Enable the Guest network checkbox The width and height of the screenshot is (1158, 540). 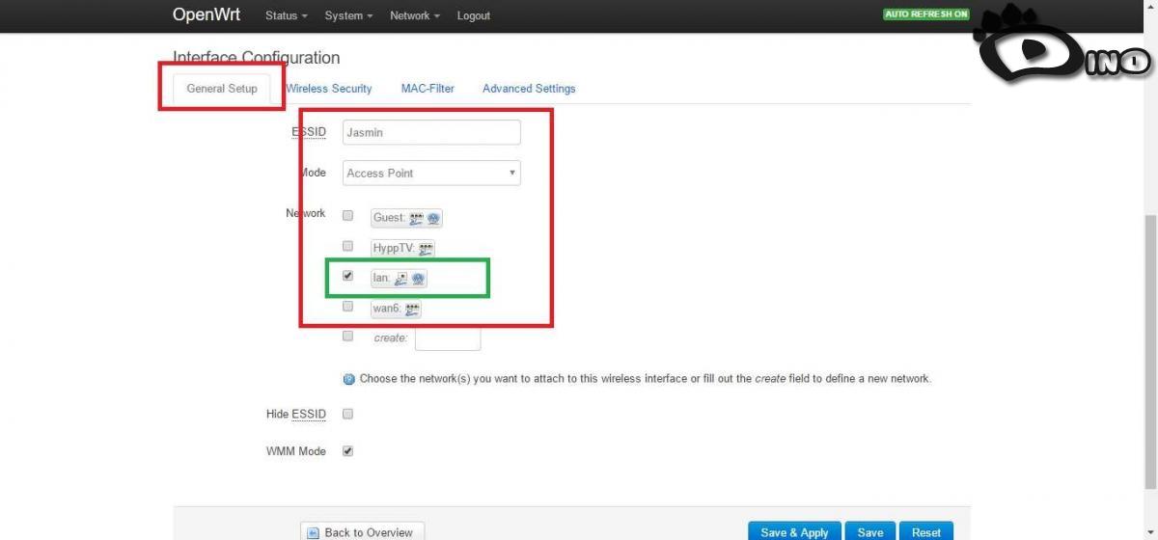coord(347,216)
